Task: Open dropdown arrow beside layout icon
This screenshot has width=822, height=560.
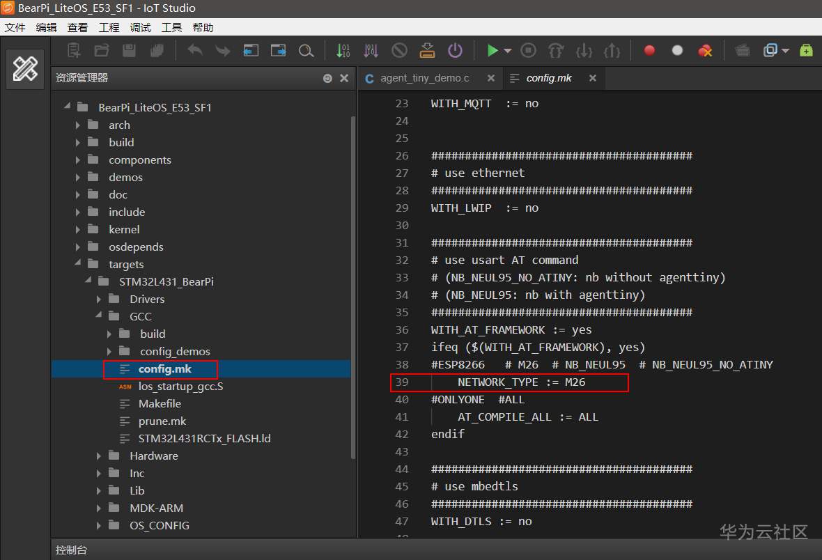Action: 785,50
